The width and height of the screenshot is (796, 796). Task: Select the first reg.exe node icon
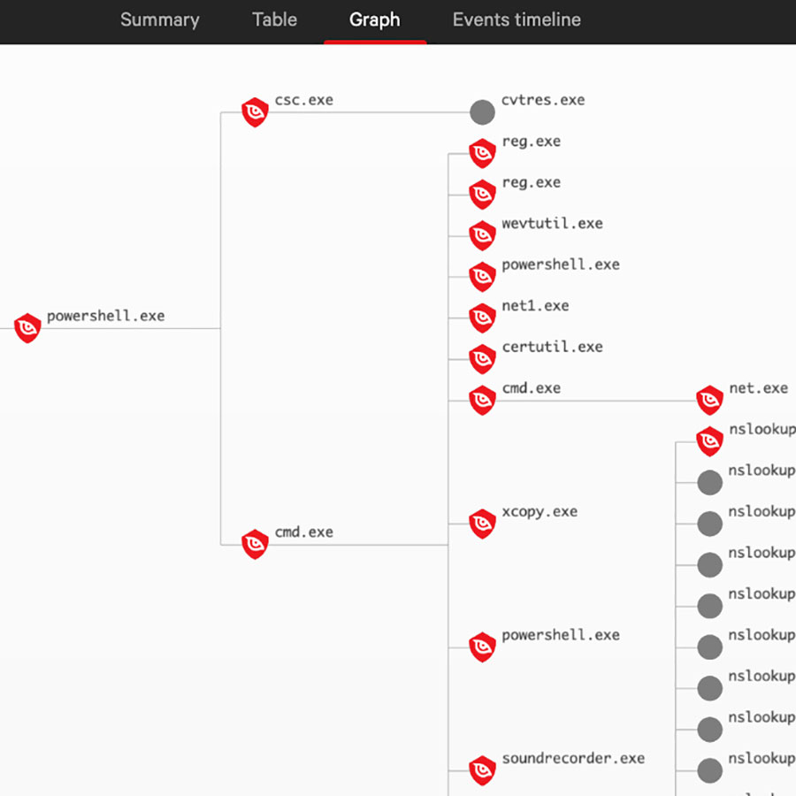coord(482,154)
